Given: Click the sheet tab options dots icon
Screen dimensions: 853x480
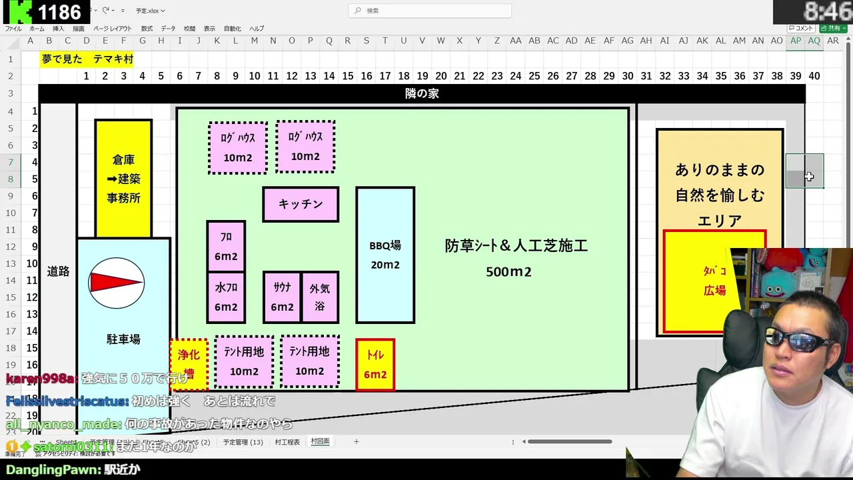Looking at the screenshot, I should [512, 441].
